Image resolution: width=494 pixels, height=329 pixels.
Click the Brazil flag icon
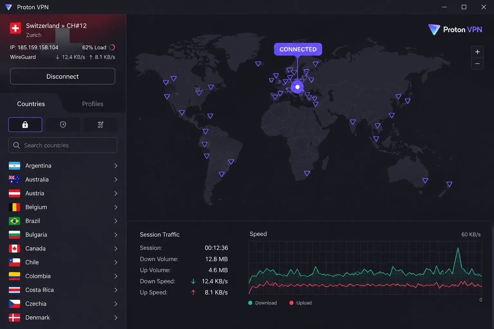pos(14,221)
